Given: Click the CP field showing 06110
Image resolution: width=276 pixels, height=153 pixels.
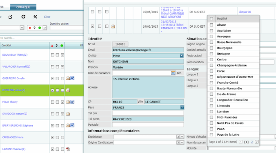Looking at the screenshot, I should coord(124,102).
